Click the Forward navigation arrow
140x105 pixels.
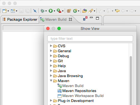pyautogui.click(x=132, y=11)
